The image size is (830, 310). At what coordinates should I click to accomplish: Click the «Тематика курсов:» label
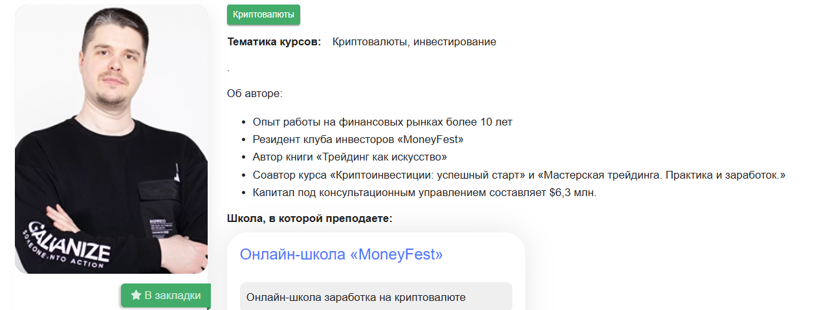(274, 42)
